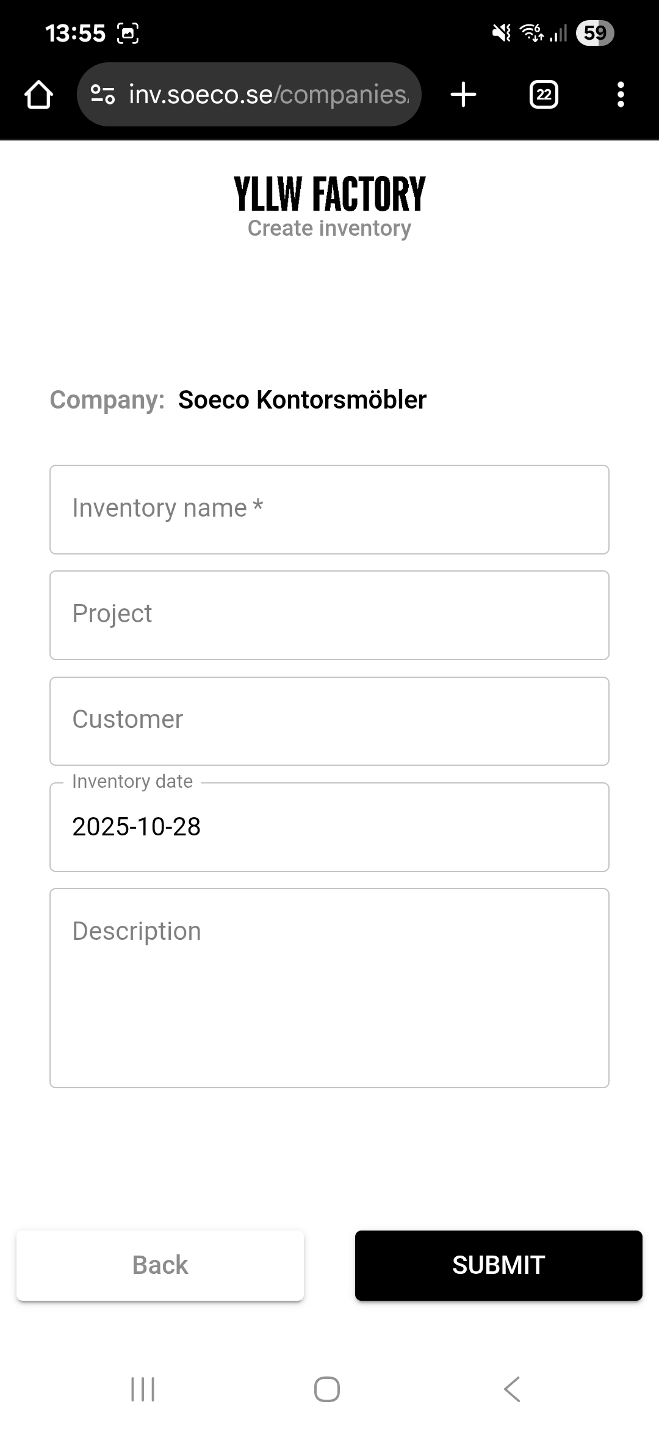
Task: Tap the inv.soeco.se address bar URL
Action: coord(268,95)
